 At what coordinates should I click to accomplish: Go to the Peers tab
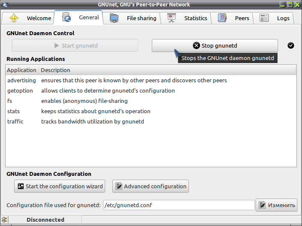point(232,18)
